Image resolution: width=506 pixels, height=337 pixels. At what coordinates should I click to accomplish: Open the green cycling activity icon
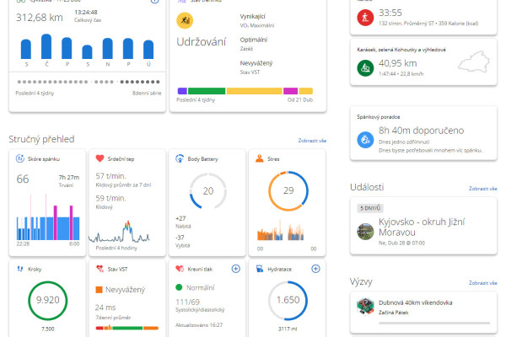(x=365, y=68)
